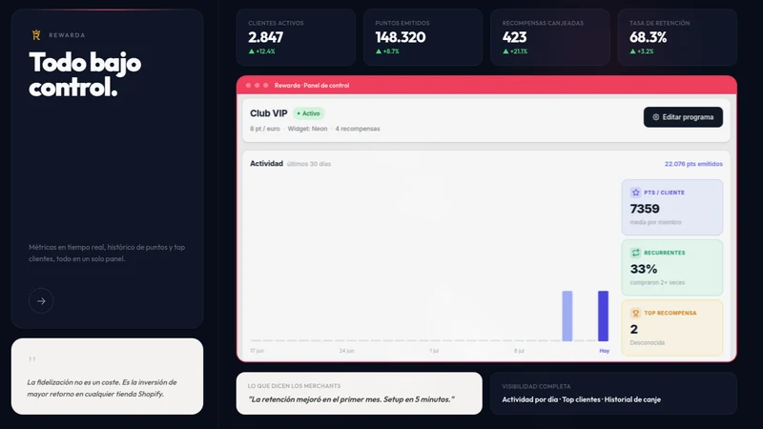Viewport: 763px width, 429px height.
Task: Click the Top Recompensa value 2
Action: [x=633, y=329]
